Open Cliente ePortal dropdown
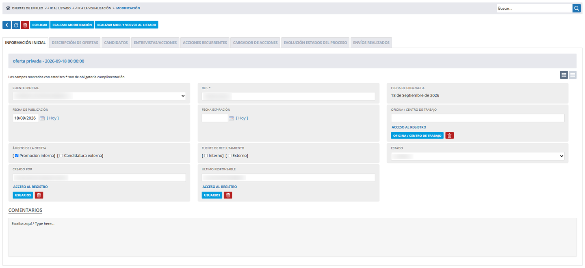The height and width of the screenshot is (268, 585). click(99, 96)
